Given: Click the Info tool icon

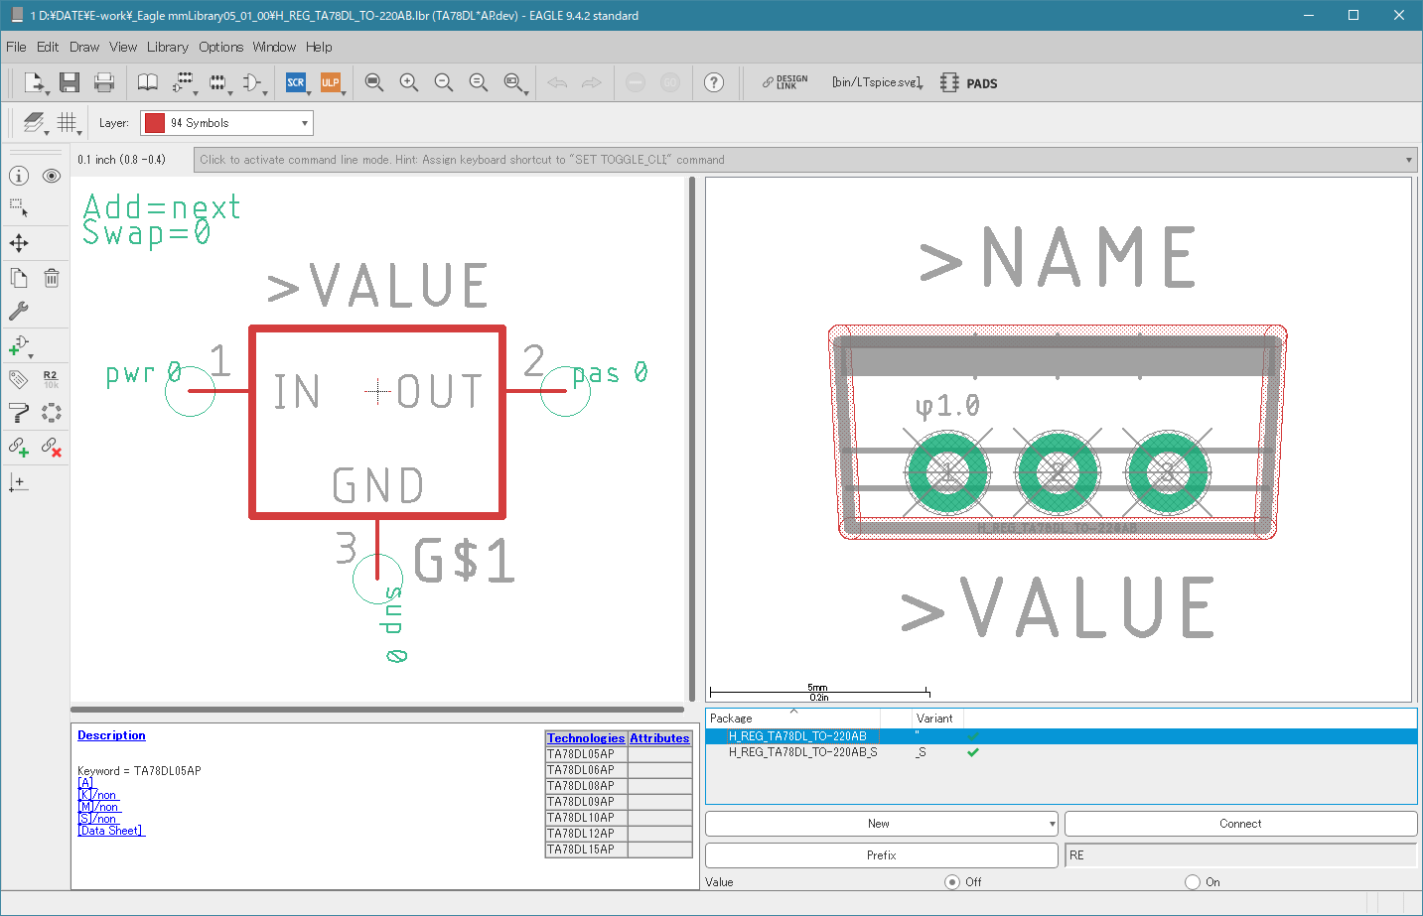Looking at the screenshot, I should point(19,176).
